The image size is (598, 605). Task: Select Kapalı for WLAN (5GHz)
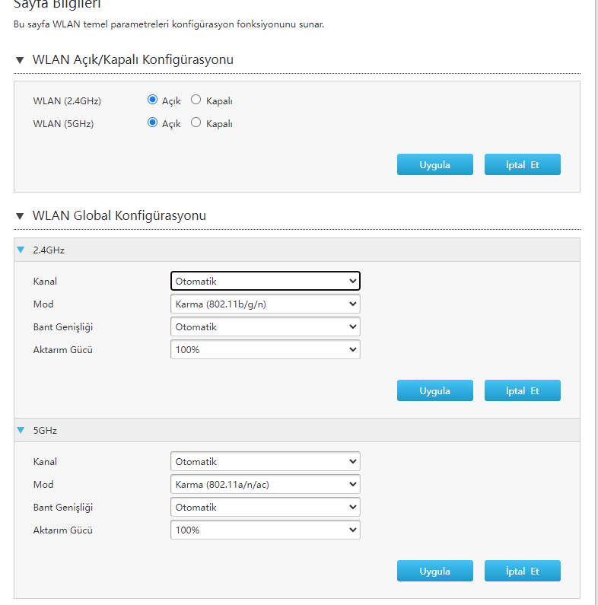196,123
